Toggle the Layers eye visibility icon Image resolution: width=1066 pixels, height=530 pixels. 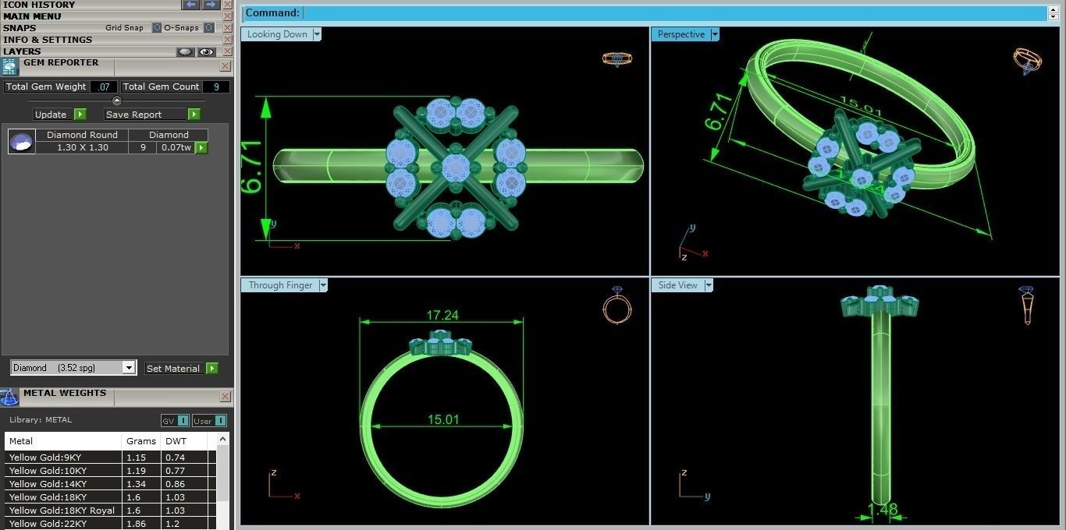point(206,52)
